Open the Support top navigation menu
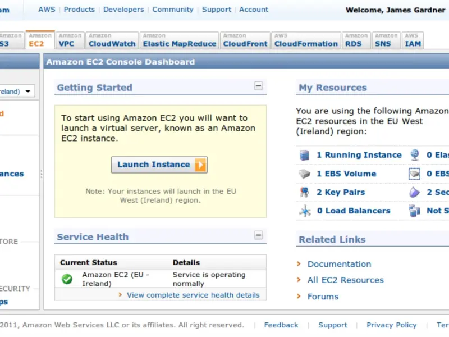The height and width of the screenshot is (337, 449). (x=217, y=10)
